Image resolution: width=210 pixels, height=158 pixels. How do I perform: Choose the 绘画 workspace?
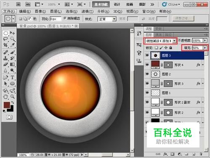coord(130,5)
